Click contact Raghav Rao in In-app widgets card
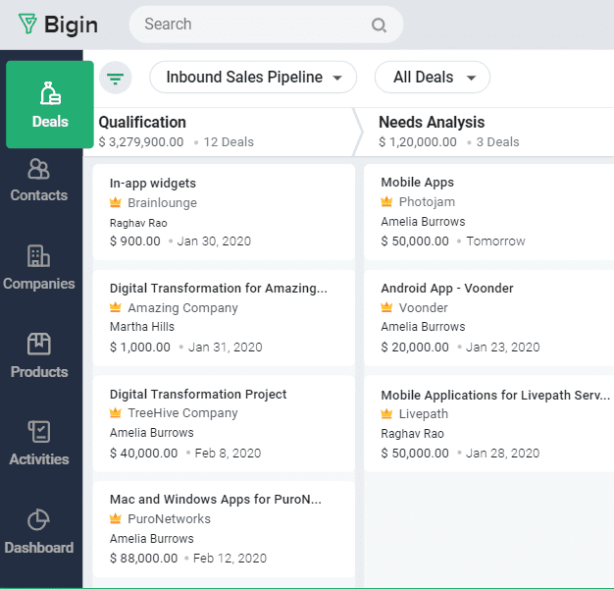 point(138,223)
